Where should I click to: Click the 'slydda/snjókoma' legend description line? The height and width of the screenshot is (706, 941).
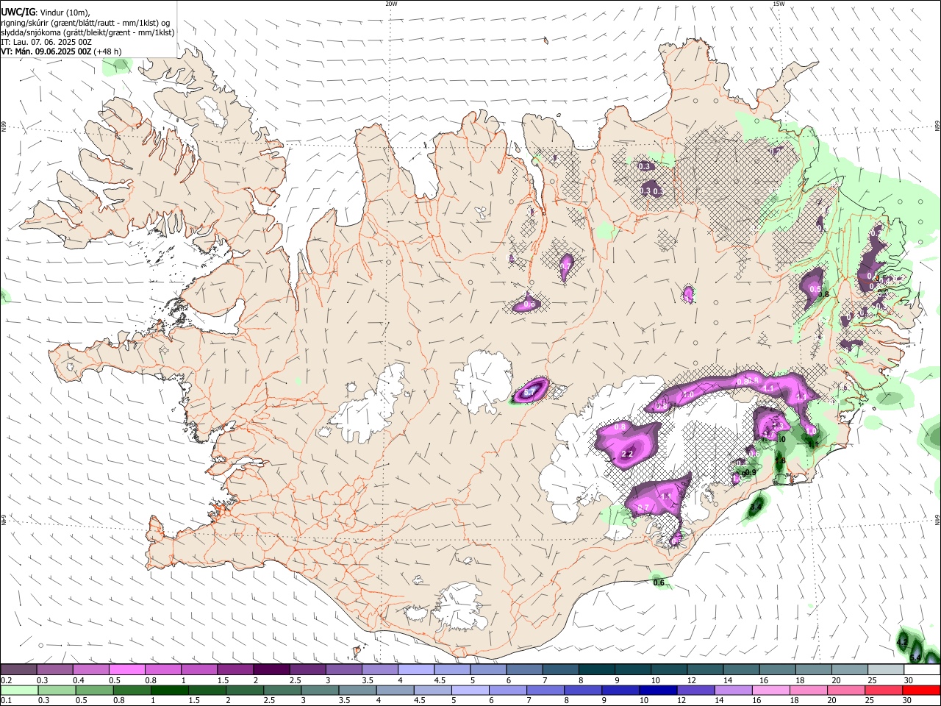click(x=87, y=32)
